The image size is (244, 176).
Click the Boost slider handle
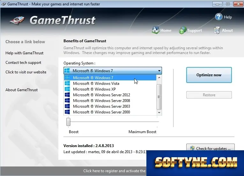tap(68, 122)
